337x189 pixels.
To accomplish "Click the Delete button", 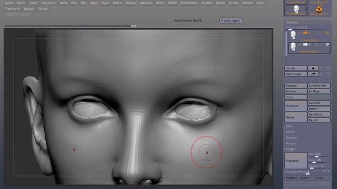I will point(296,118).
